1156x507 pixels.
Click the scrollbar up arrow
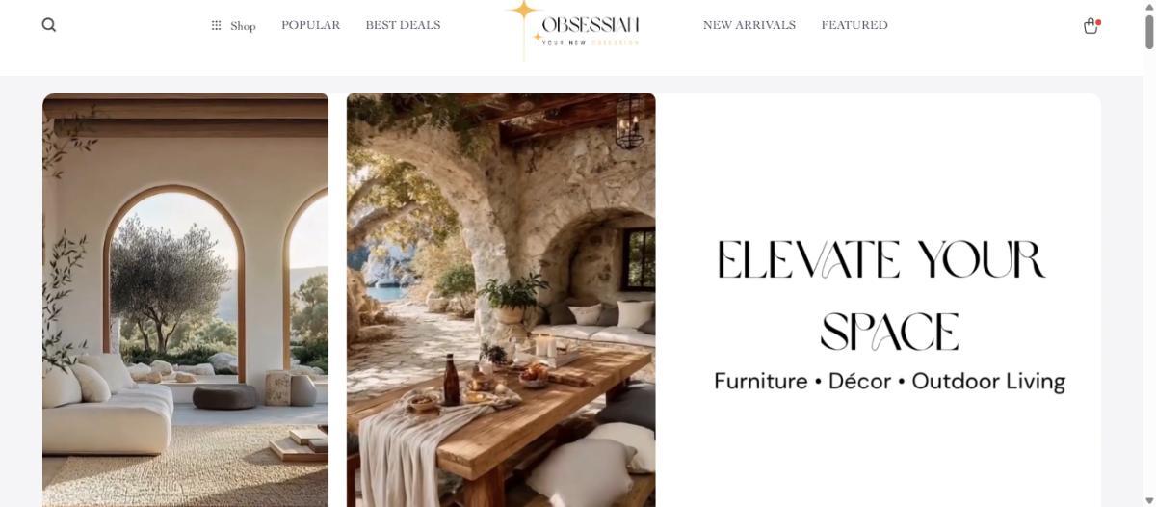[1148, 7]
